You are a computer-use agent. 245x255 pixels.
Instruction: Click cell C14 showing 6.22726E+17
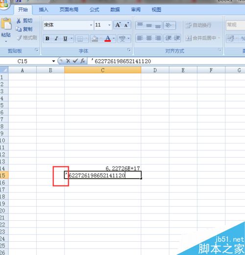[103, 168]
